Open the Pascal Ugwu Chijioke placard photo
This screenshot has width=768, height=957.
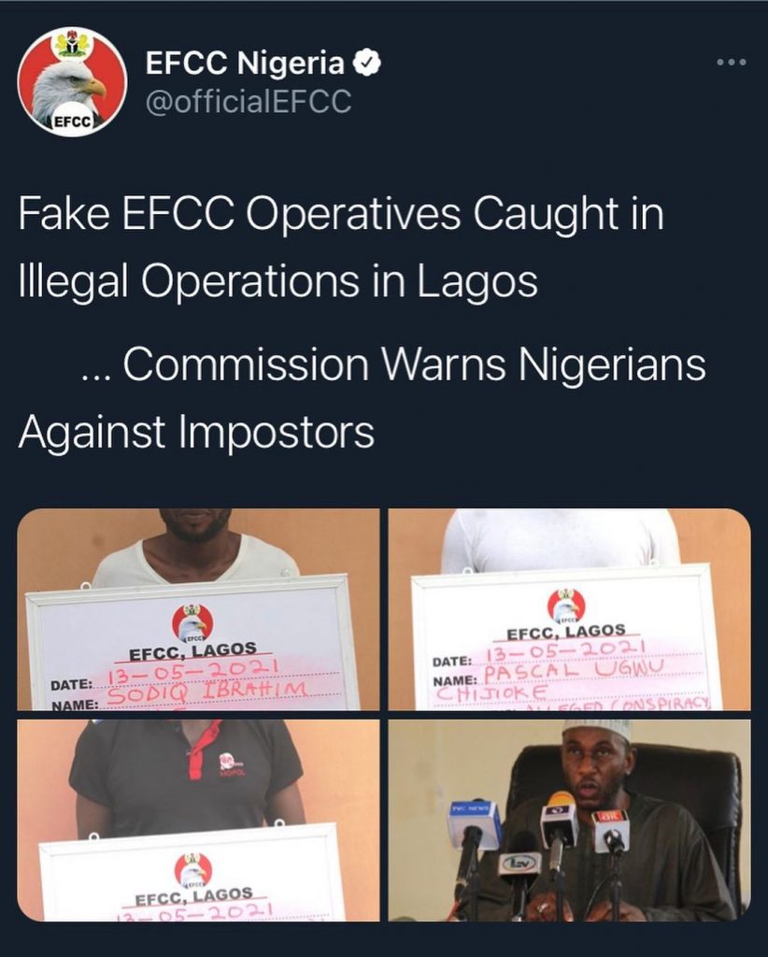point(569,609)
